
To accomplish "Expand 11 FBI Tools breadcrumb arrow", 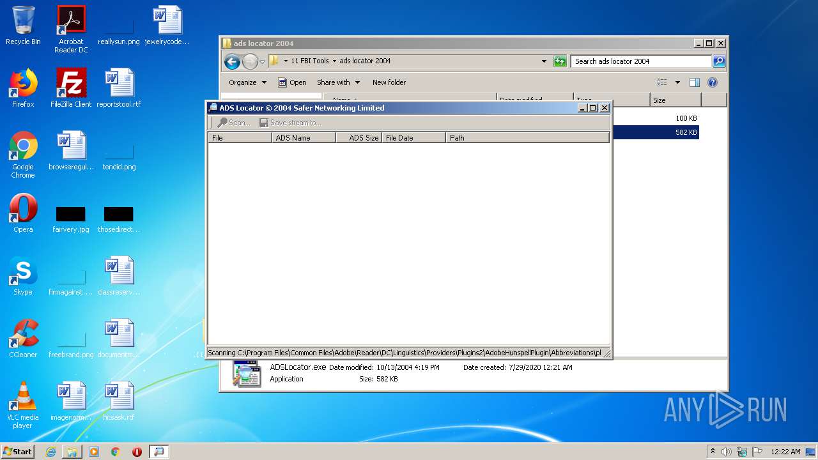I will click(334, 61).
